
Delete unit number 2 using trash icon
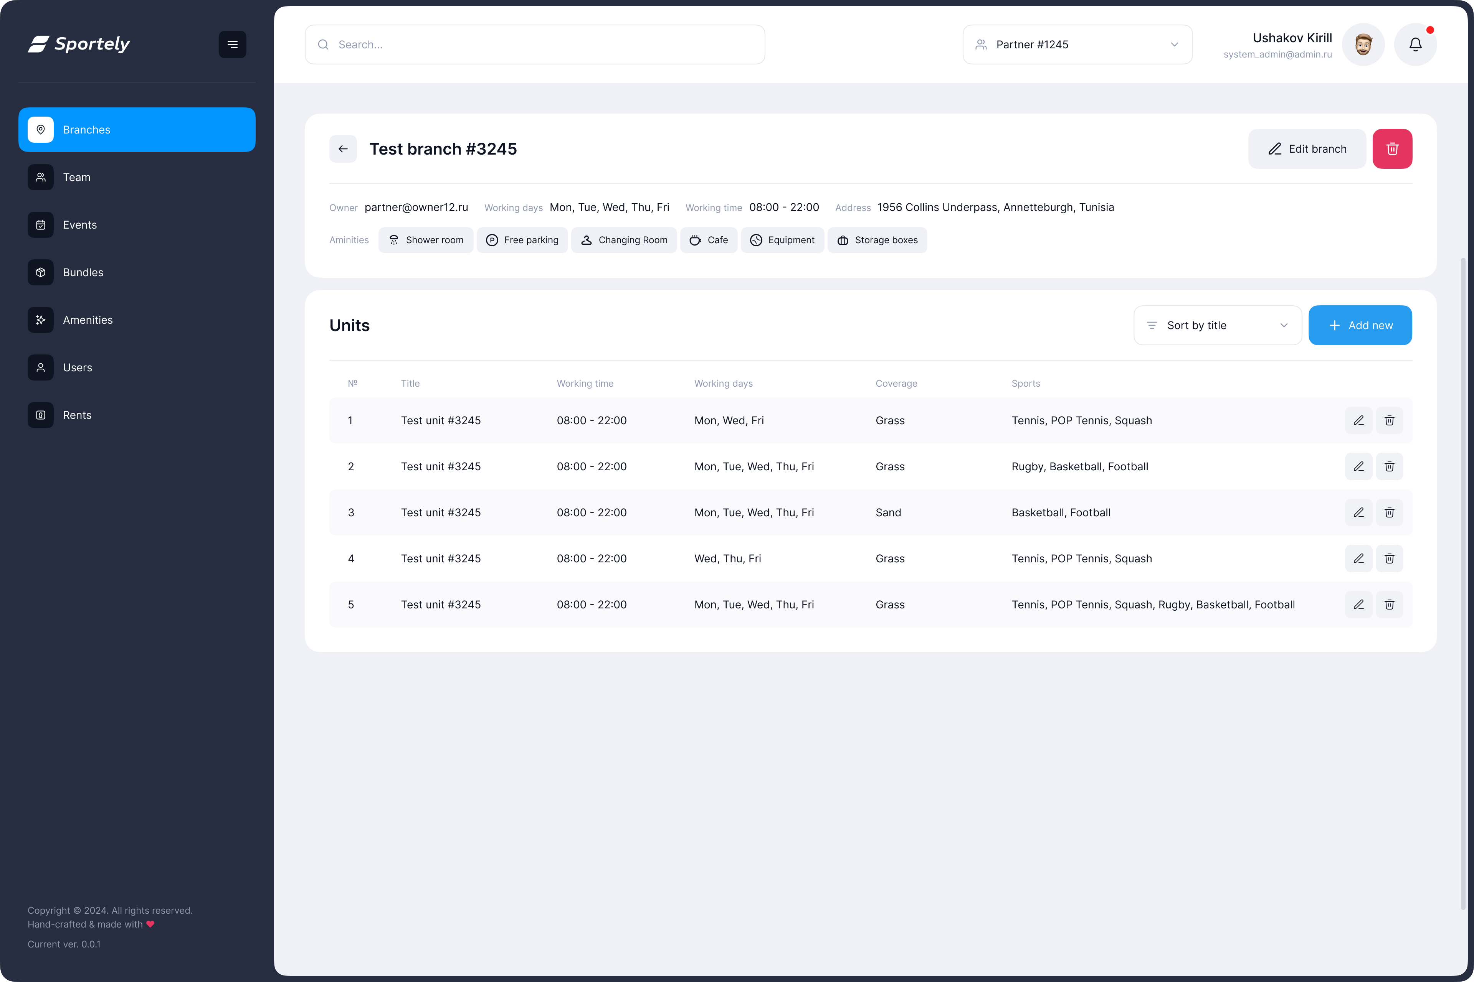click(1389, 466)
